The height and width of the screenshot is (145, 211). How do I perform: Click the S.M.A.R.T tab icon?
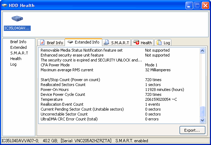[107, 42]
